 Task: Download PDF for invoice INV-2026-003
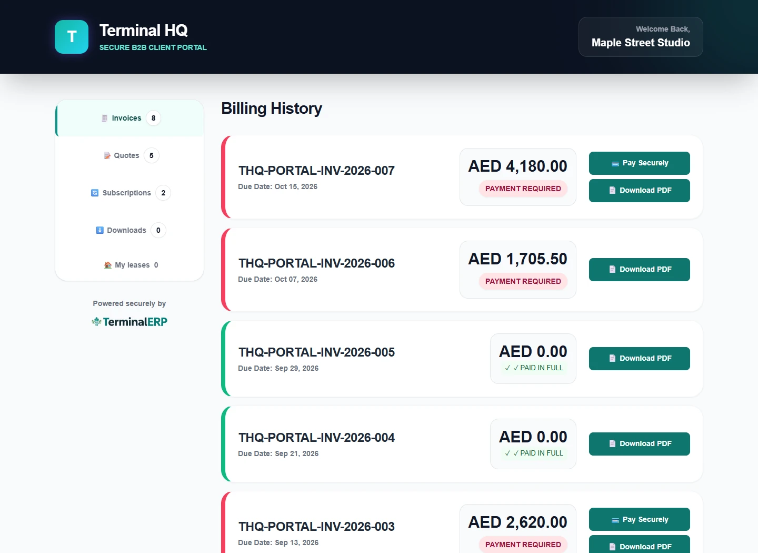pyautogui.click(x=640, y=545)
